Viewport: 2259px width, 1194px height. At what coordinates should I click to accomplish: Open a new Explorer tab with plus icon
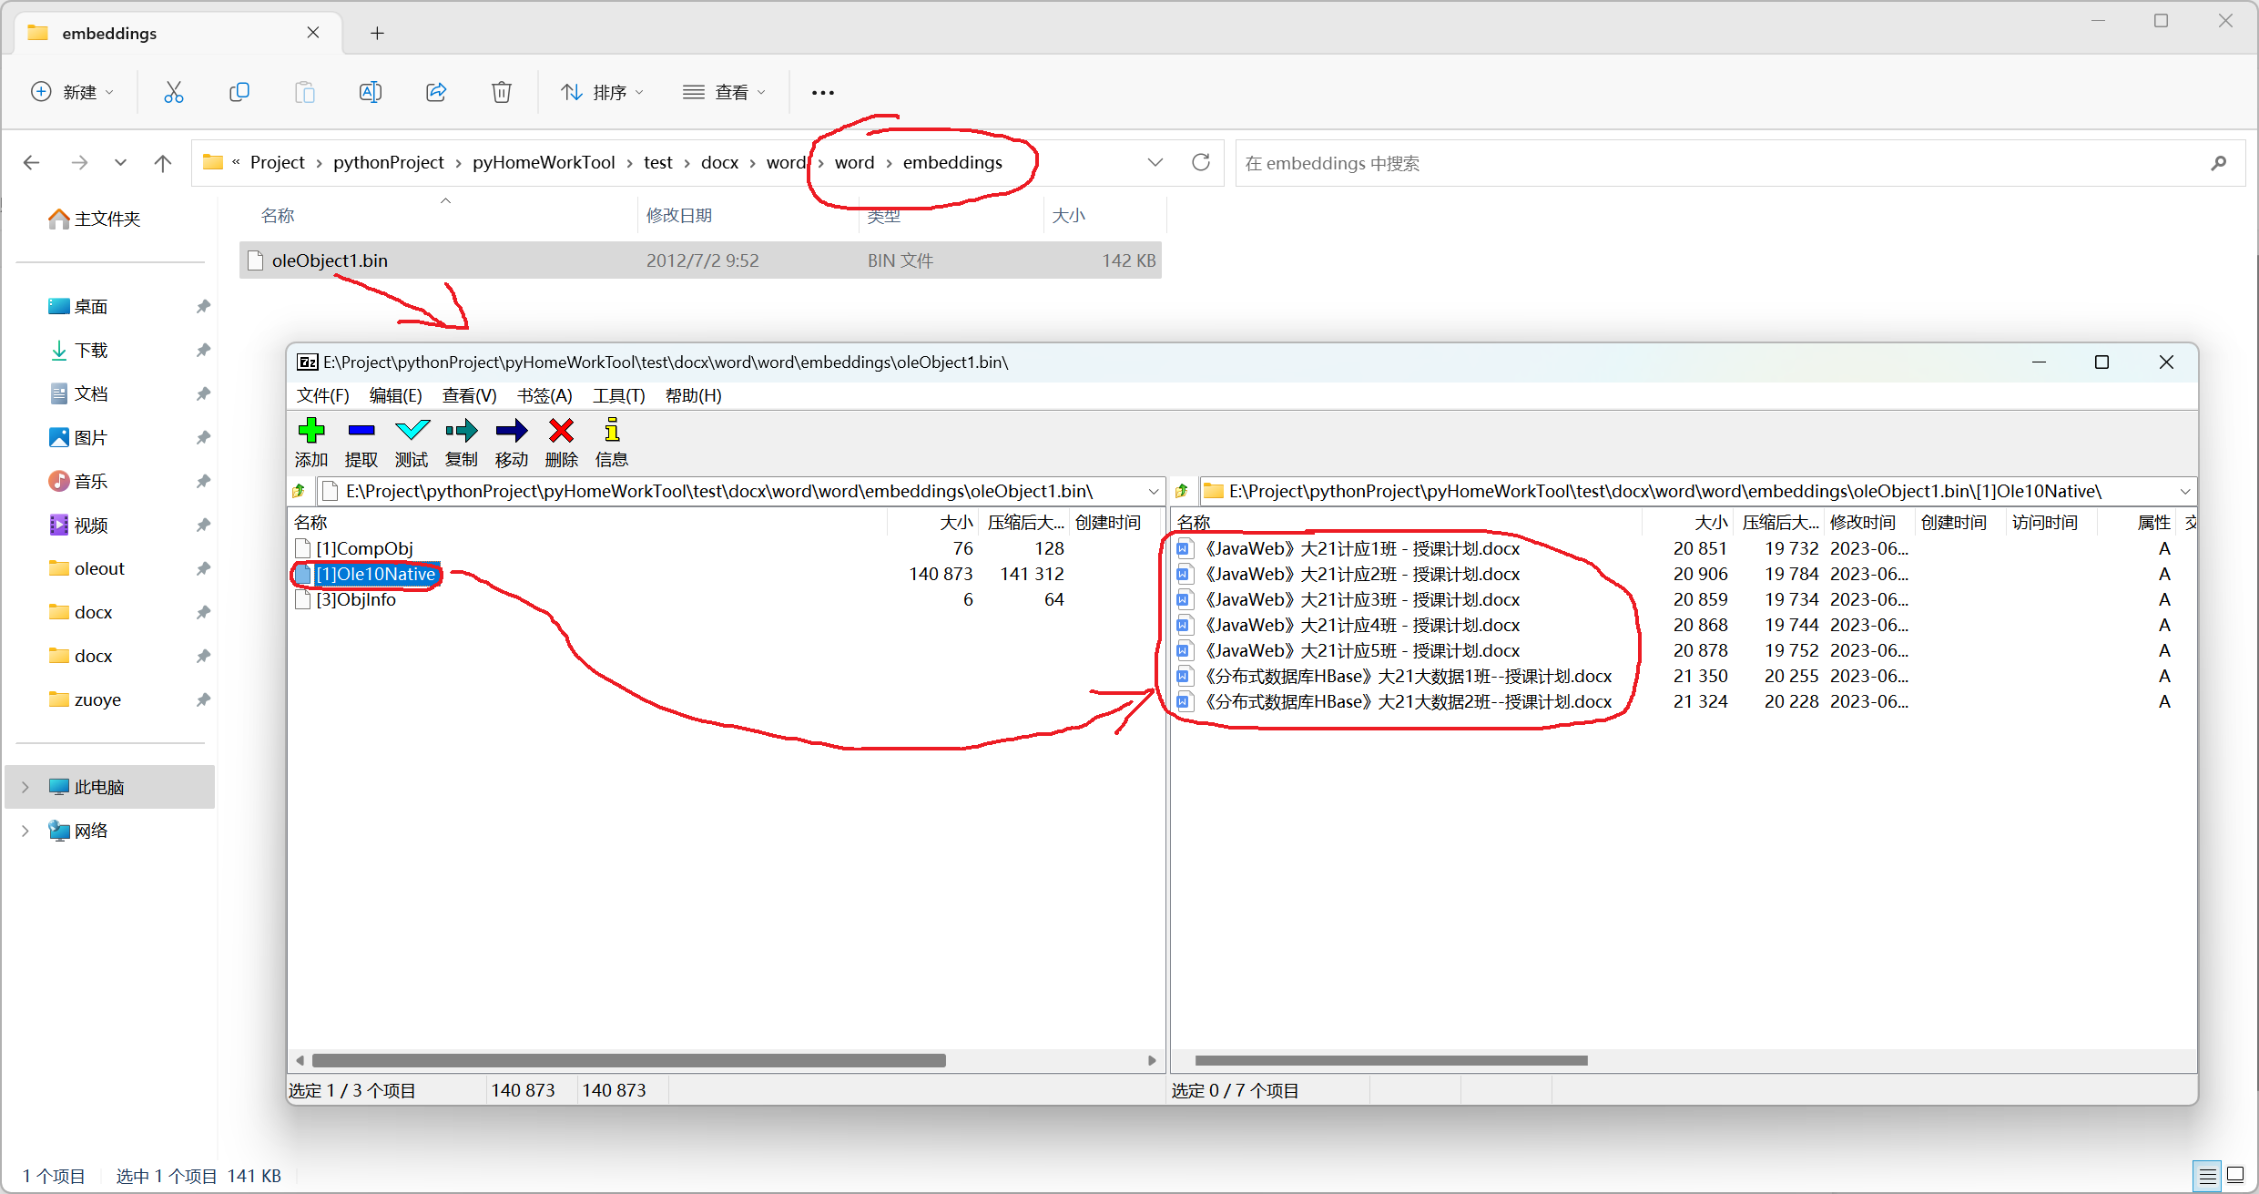click(x=377, y=34)
